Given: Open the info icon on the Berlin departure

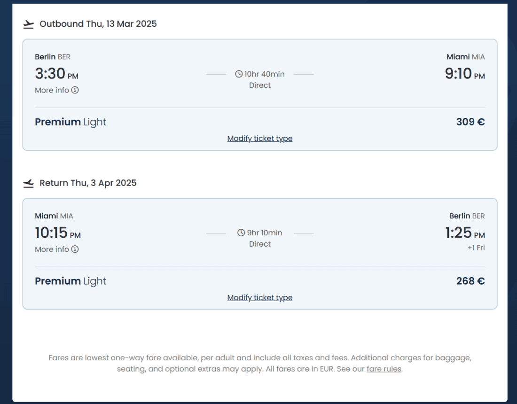Looking at the screenshot, I should [75, 90].
